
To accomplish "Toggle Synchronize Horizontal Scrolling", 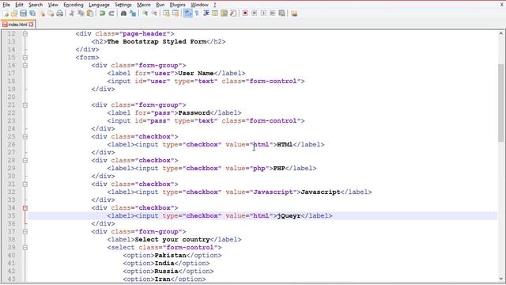I will click(176, 13).
